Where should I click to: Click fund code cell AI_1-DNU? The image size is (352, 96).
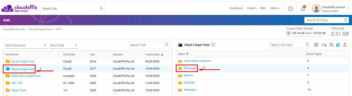coord(69,83)
